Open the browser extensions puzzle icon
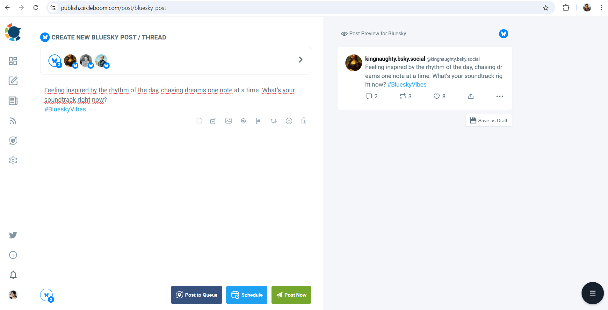 pos(566,8)
